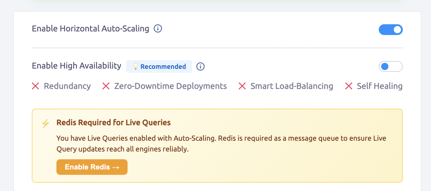Select the Enable High Availability label
Viewport: 431px width, 191px height.
pos(76,66)
